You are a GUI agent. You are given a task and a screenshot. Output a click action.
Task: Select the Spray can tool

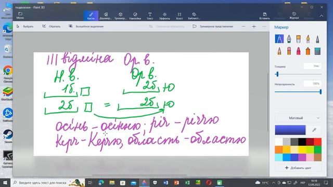pos(308,51)
